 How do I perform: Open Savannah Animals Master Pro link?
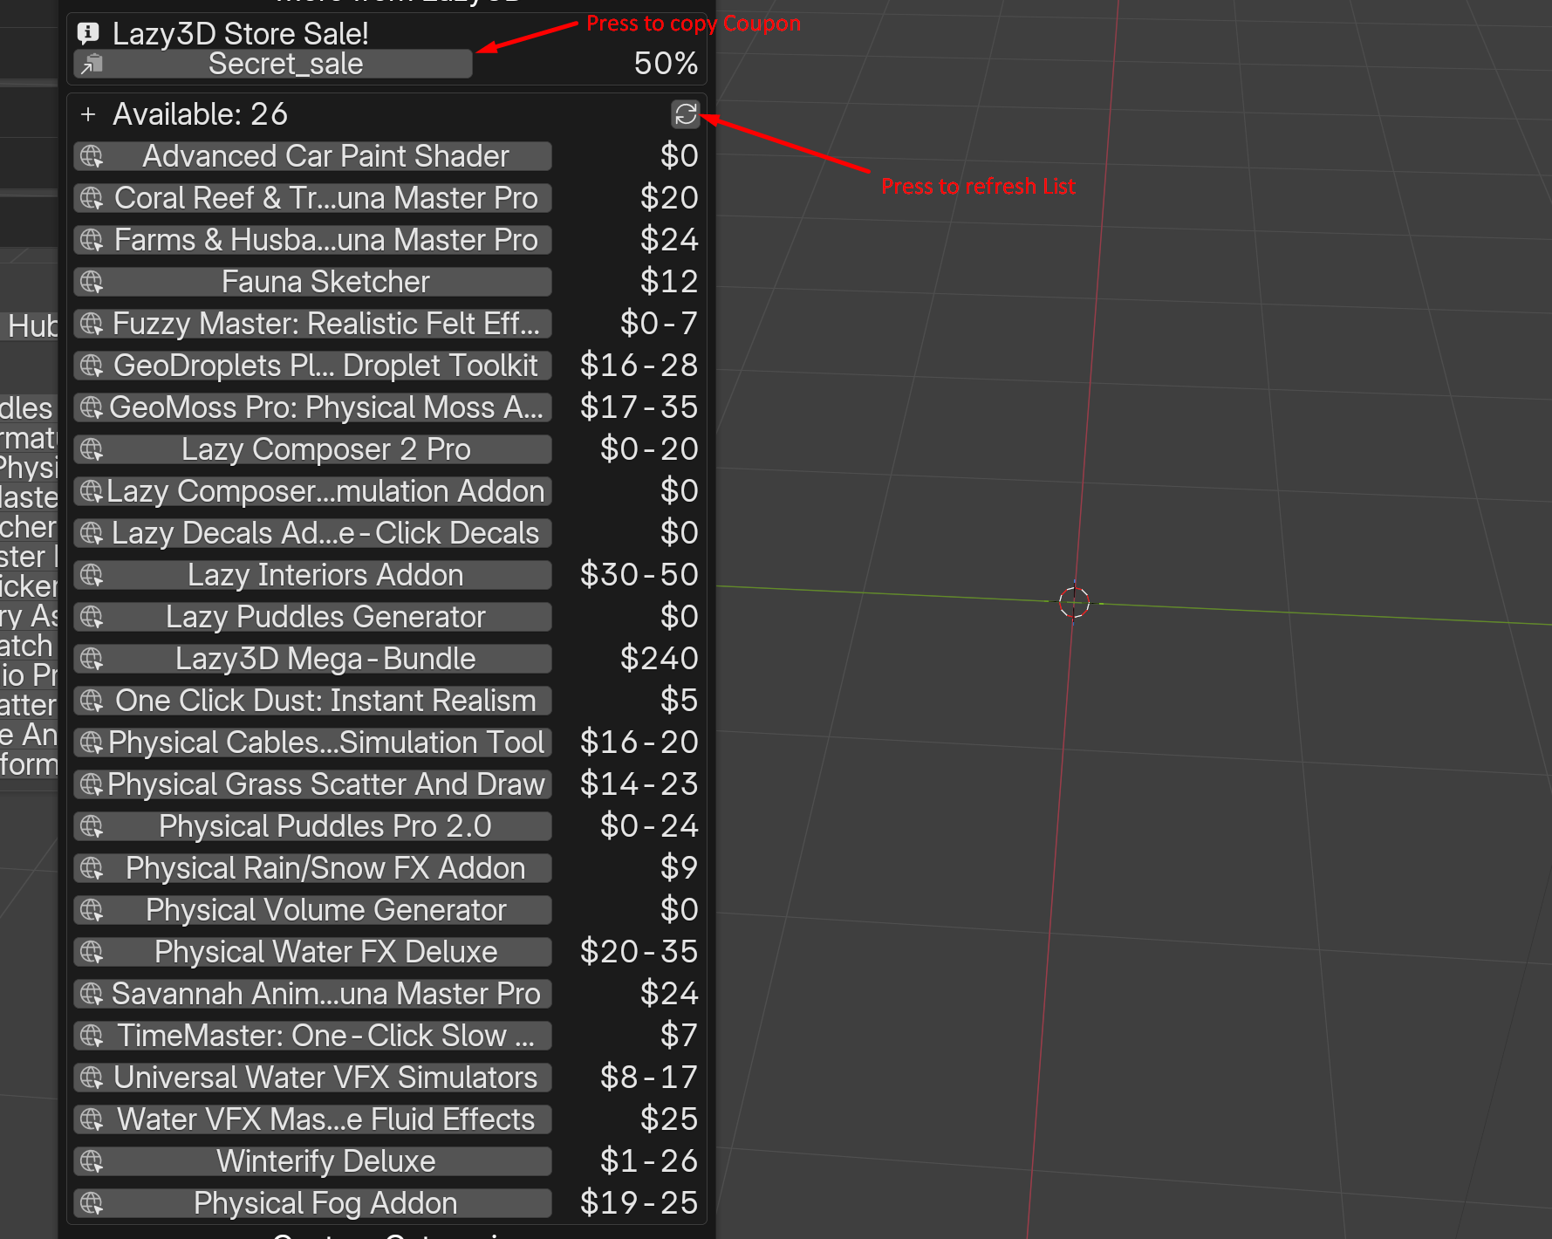click(x=312, y=994)
